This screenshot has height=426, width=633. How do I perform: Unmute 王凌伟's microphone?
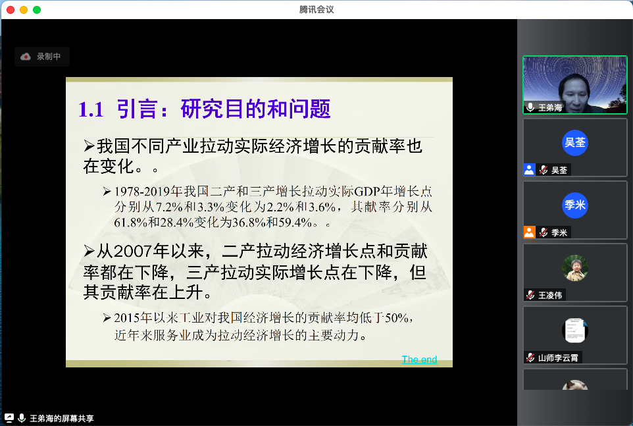coord(530,294)
